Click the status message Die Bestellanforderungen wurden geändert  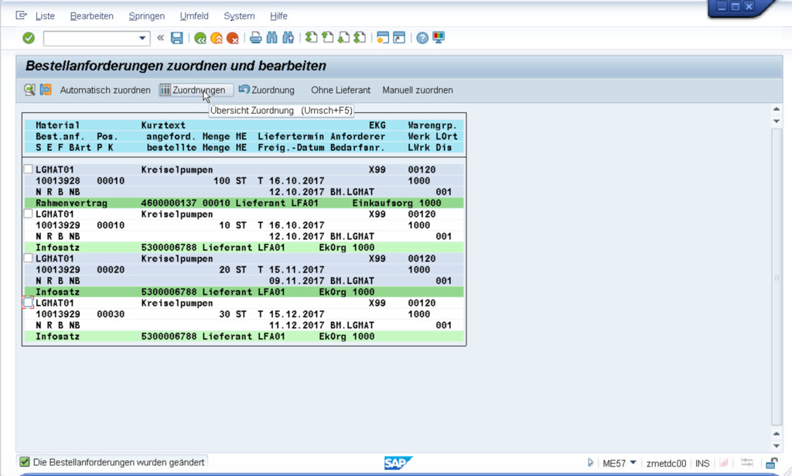tap(118, 462)
